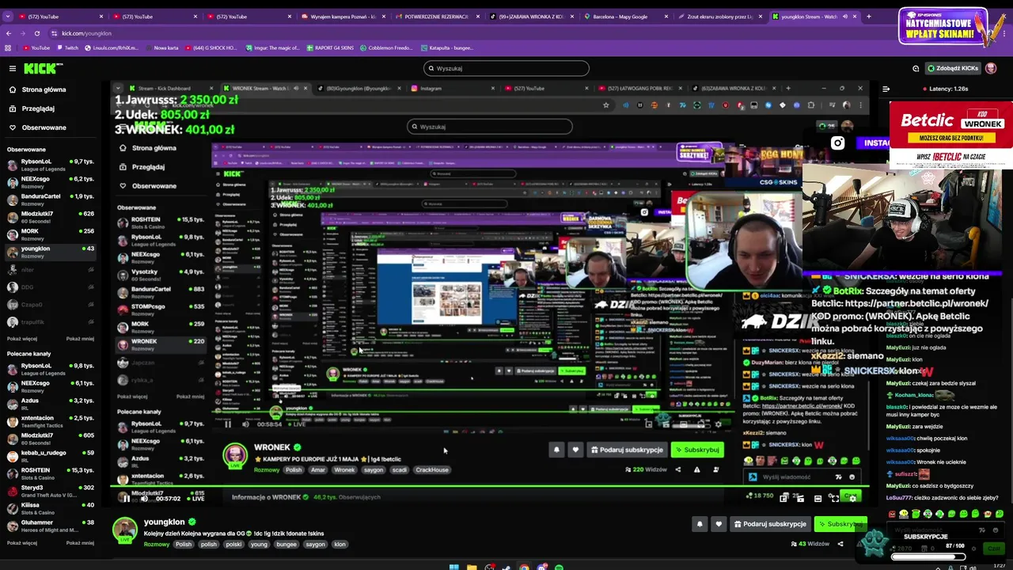Open Spotify from the taskbar
The width and height of the screenshot is (1013, 570).
(x=559, y=567)
